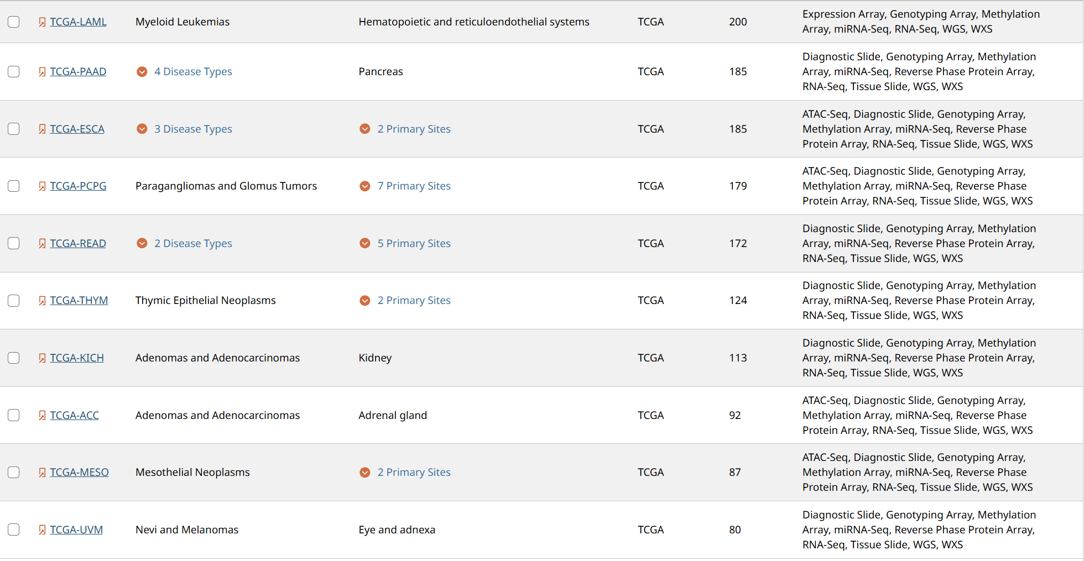This screenshot has height=561, width=1084.
Task: Click case count 87 for TCGA-MESO
Action: pos(735,472)
